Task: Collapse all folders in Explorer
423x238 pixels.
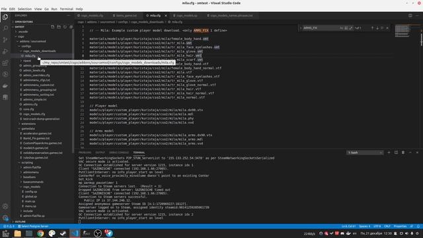Action: pos(71,26)
